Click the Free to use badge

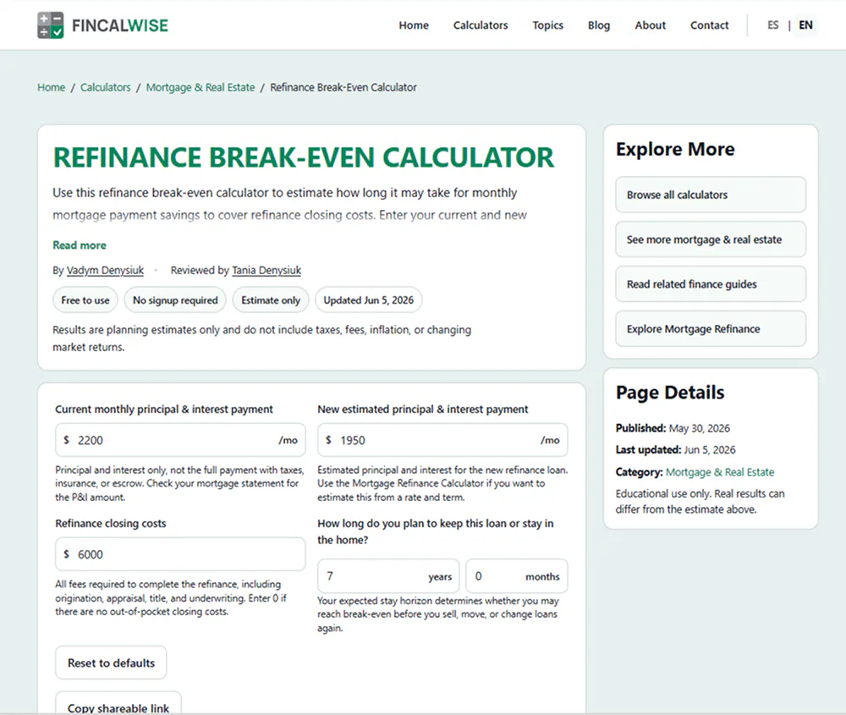(85, 300)
